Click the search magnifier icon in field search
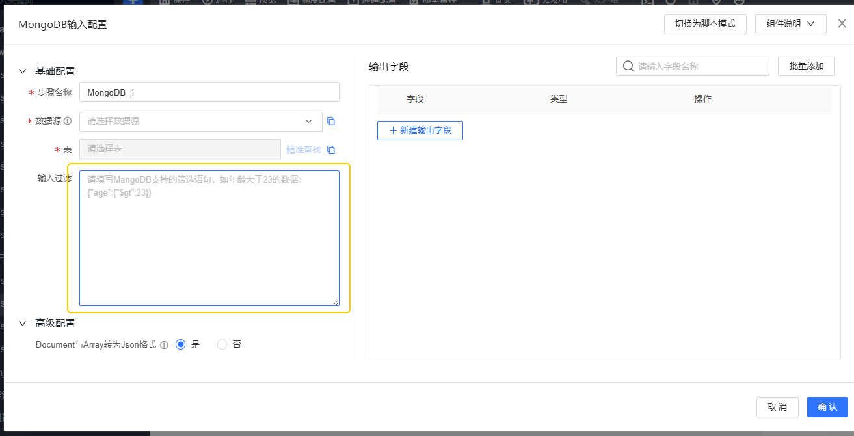The image size is (854, 436). [x=628, y=66]
